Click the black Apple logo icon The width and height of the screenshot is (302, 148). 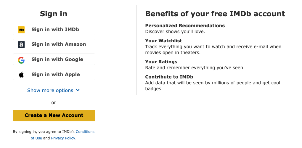tap(21, 75)
